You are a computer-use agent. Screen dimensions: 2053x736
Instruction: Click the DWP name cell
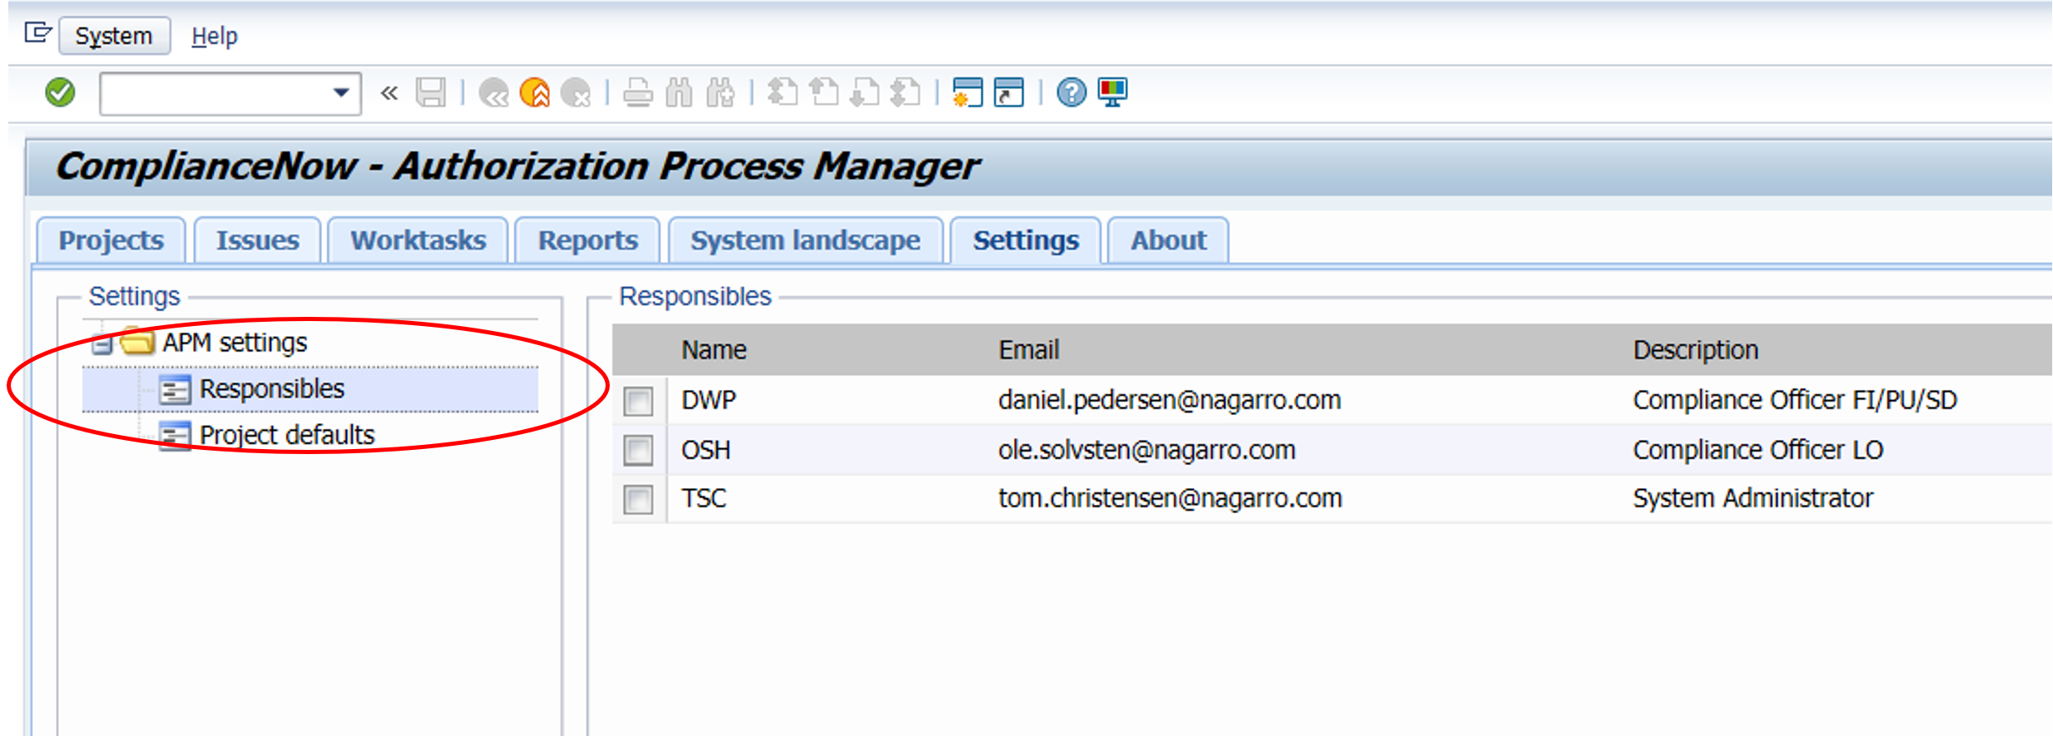(709, 400)
